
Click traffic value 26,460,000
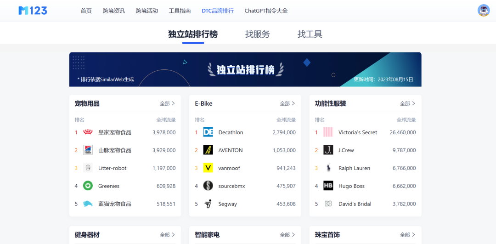pyautogui.click(x=403, y=132)
